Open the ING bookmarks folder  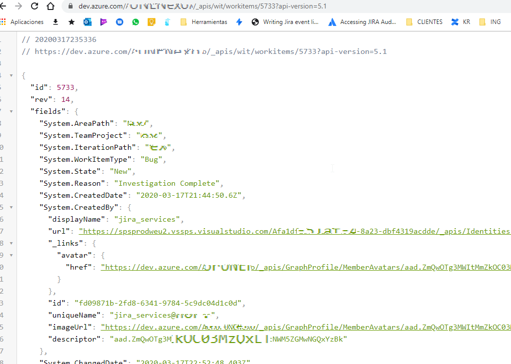coord(490,22)
